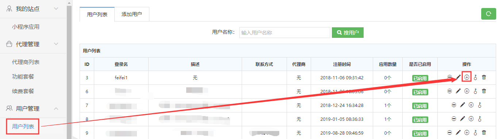Click the key icon in row ID 7
Screen dimensions: 498x139
(480, 105)
